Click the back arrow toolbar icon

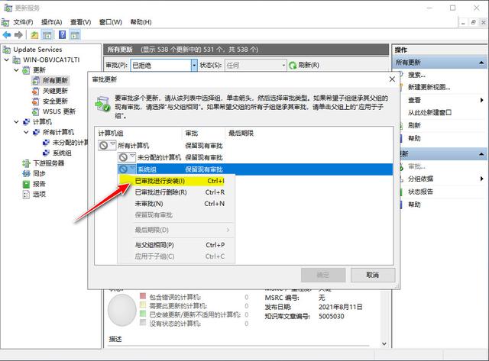(7, 35)
